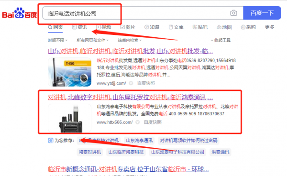Open the 地图 map tab
The width and height of the screenshot is (287, 176).
pyautogui.click(x=224, y=27)
